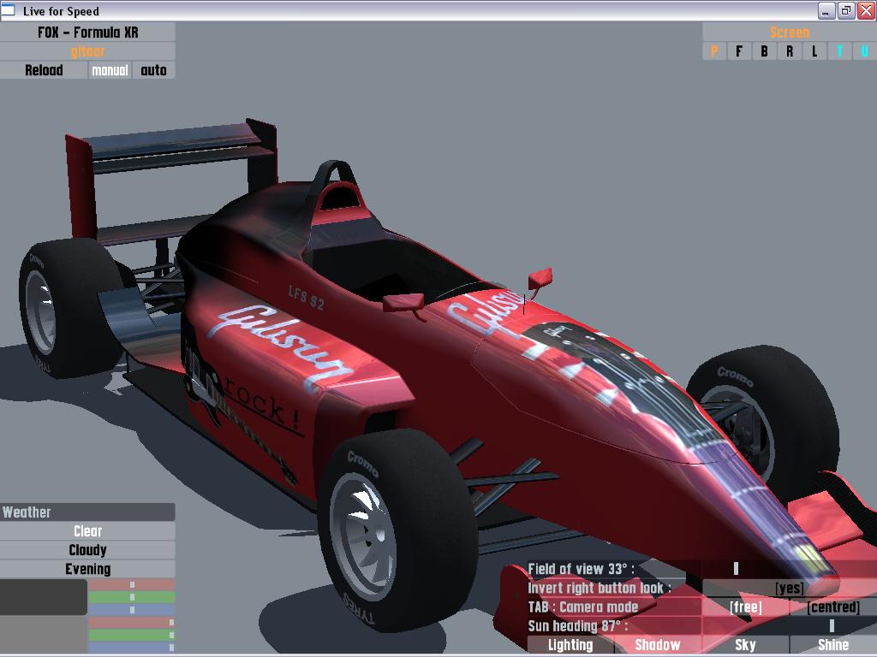
Task: Click the Sun heading 87° label
Action: tap(578, 625)
